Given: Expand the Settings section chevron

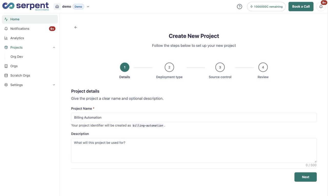Looking at the screenshot, I should tap(54, 85).
